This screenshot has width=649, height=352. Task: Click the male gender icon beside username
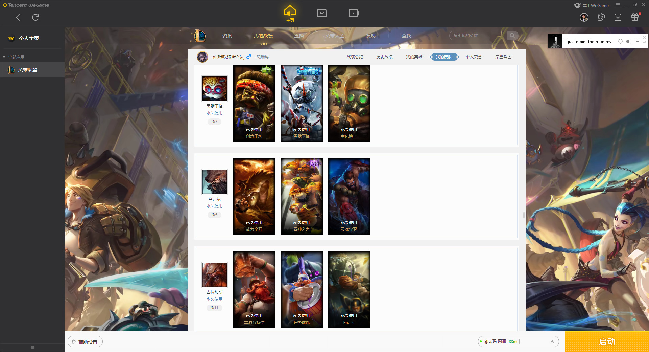point(248,57)
